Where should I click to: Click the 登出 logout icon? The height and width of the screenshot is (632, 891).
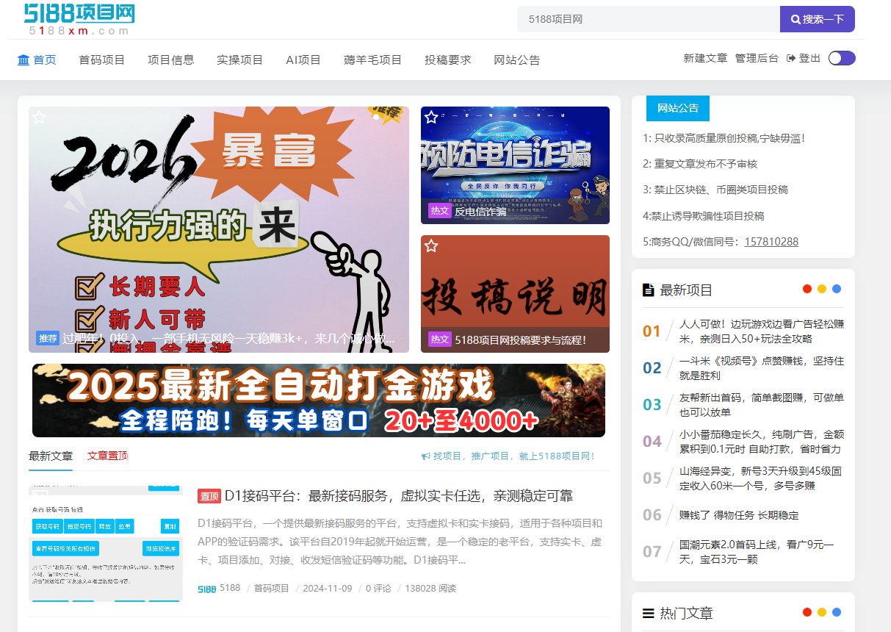(791, 58)
